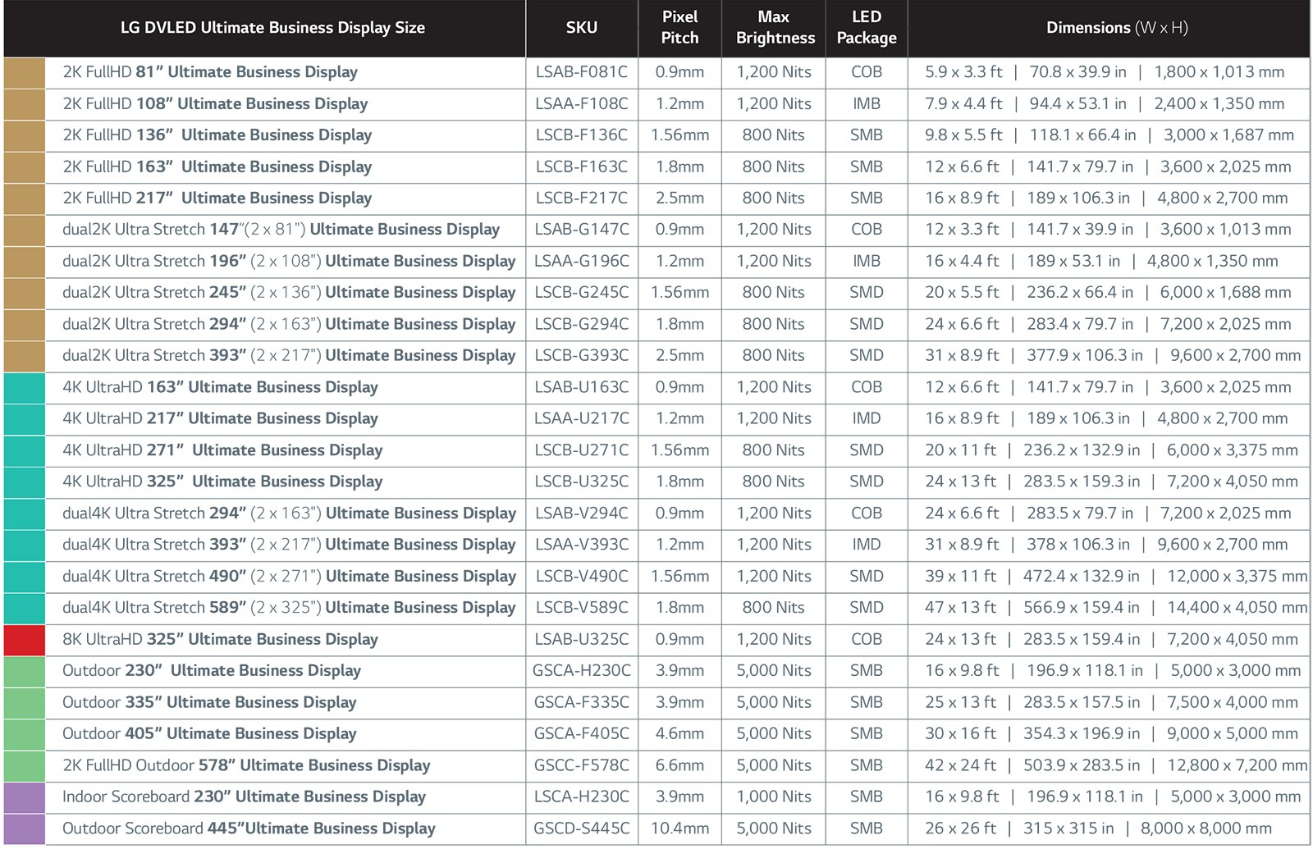Image resolution: width=1313 pixels, height=849 pixels.
Task: Click SKU cell LSAB-U163C
Action: tap(582, 387)
